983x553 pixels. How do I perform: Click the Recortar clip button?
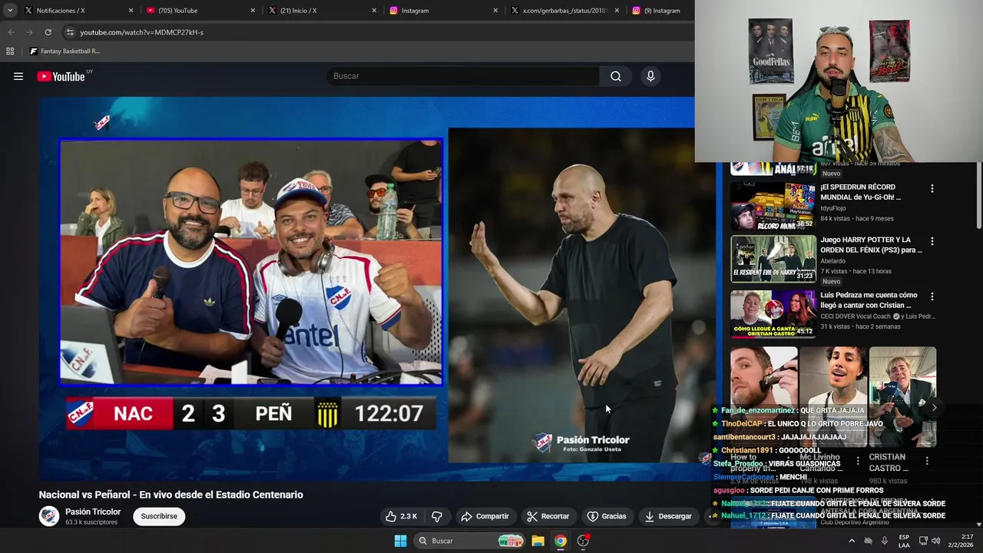tap(548, 516)
